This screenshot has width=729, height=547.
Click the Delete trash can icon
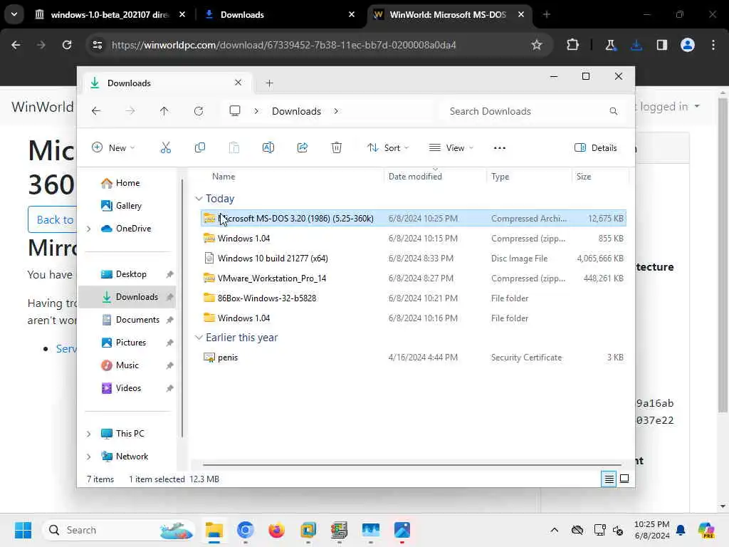click(337, 148)
